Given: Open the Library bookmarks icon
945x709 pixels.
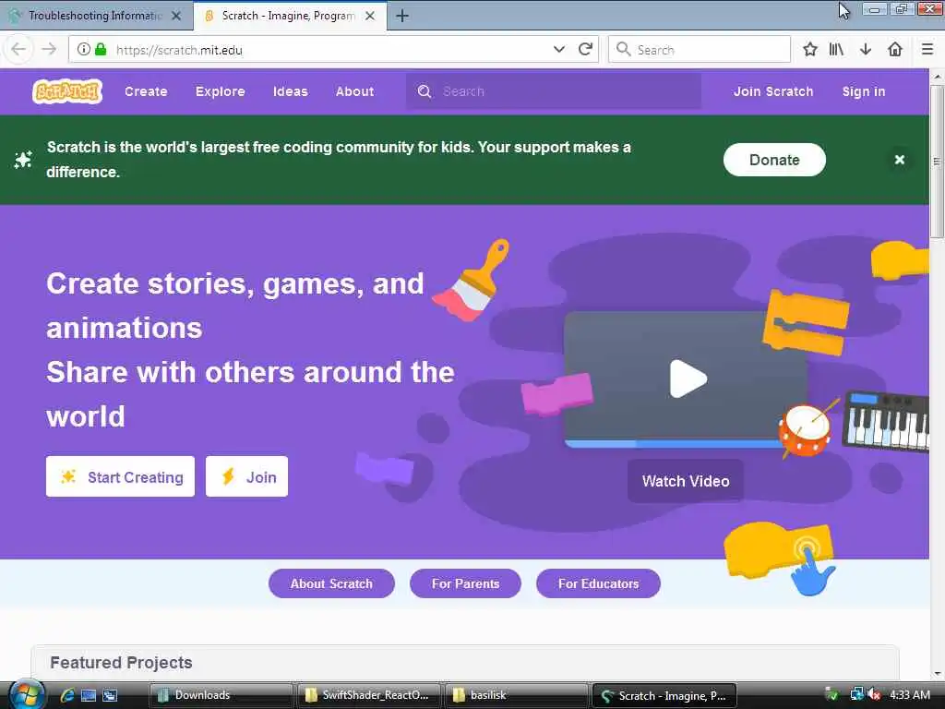Looking at the screenshot, I should coord(836,50).
